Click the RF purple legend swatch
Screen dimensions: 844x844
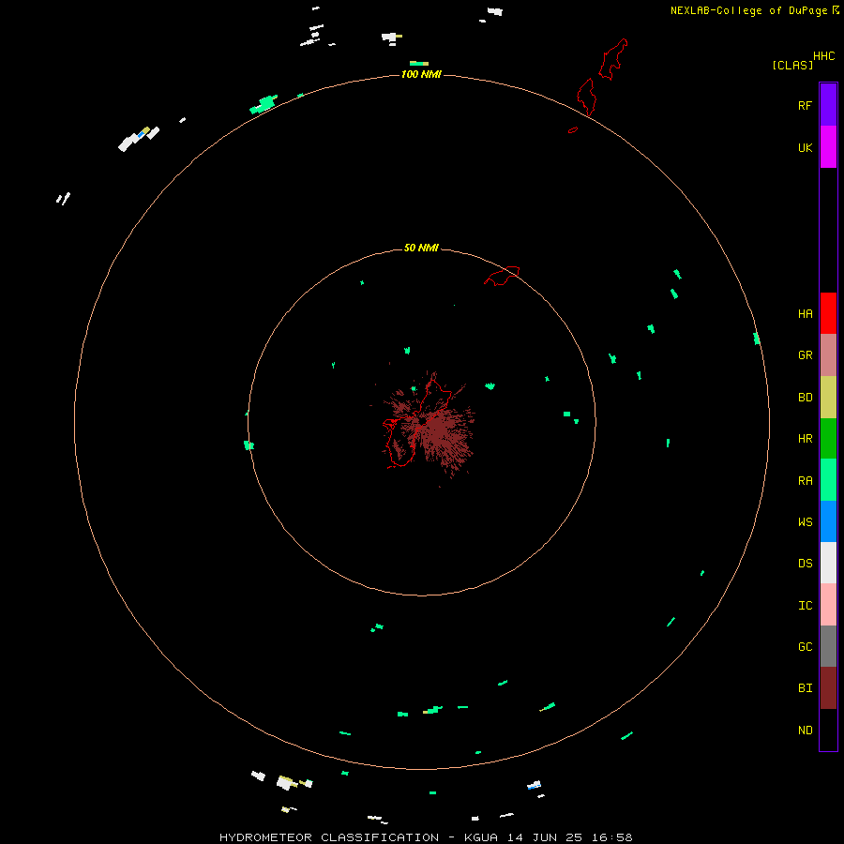pos(828,105)
